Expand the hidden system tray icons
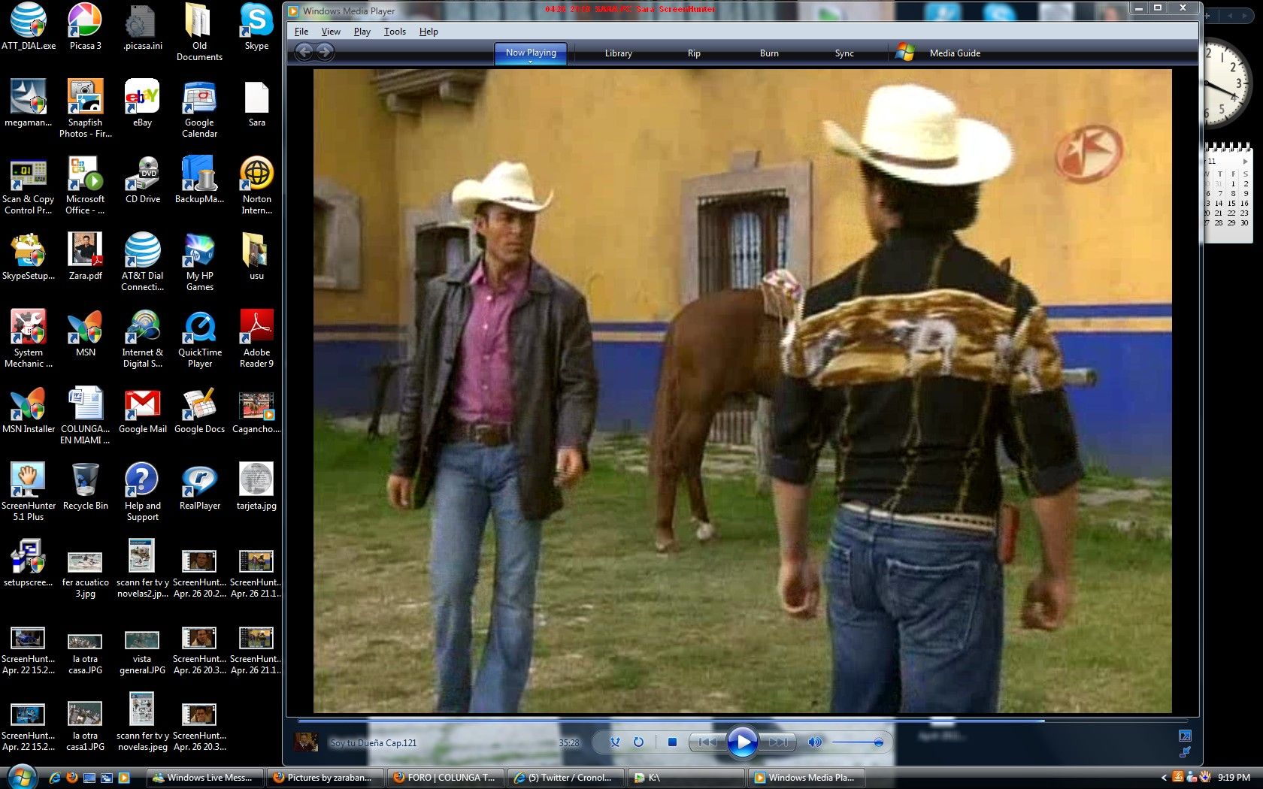Screen dimensions: 1263x789 pos(1164,778)
